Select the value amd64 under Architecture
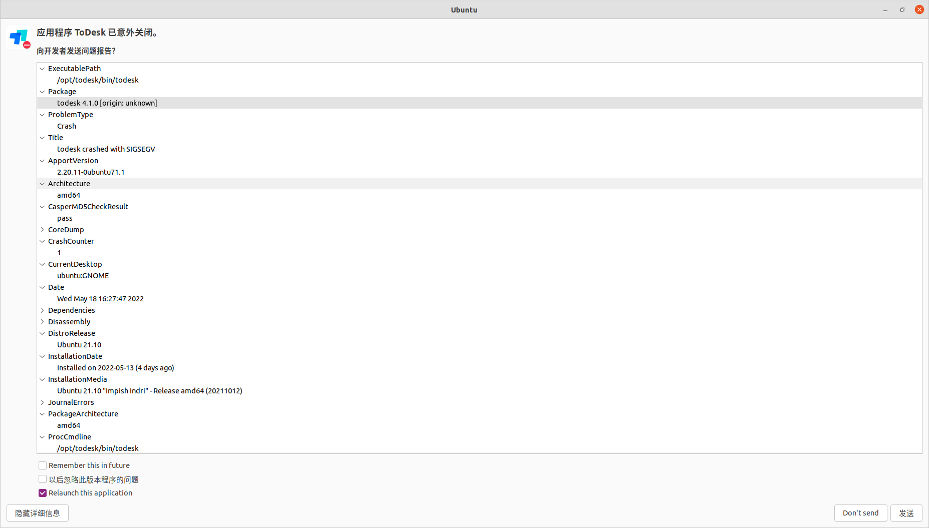This screenshot has width=929, height=528. point(69,195)
